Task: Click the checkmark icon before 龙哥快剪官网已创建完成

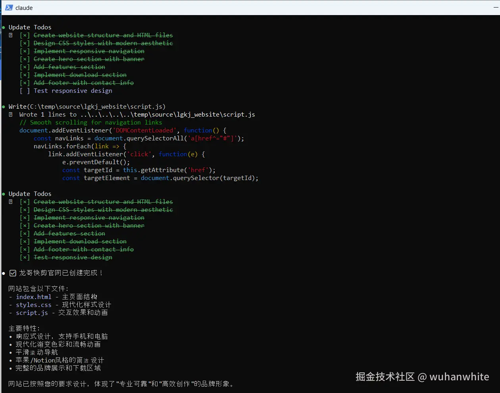Action: pos(13,273)
